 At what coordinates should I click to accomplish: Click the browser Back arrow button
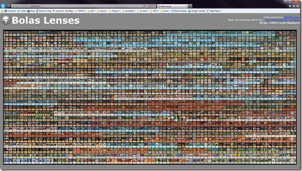(3, 6)
